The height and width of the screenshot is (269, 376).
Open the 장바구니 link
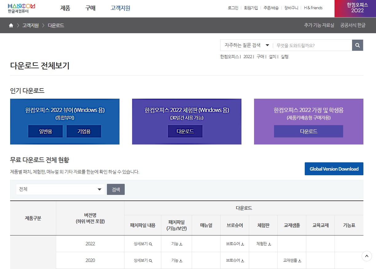click(291, 8)
